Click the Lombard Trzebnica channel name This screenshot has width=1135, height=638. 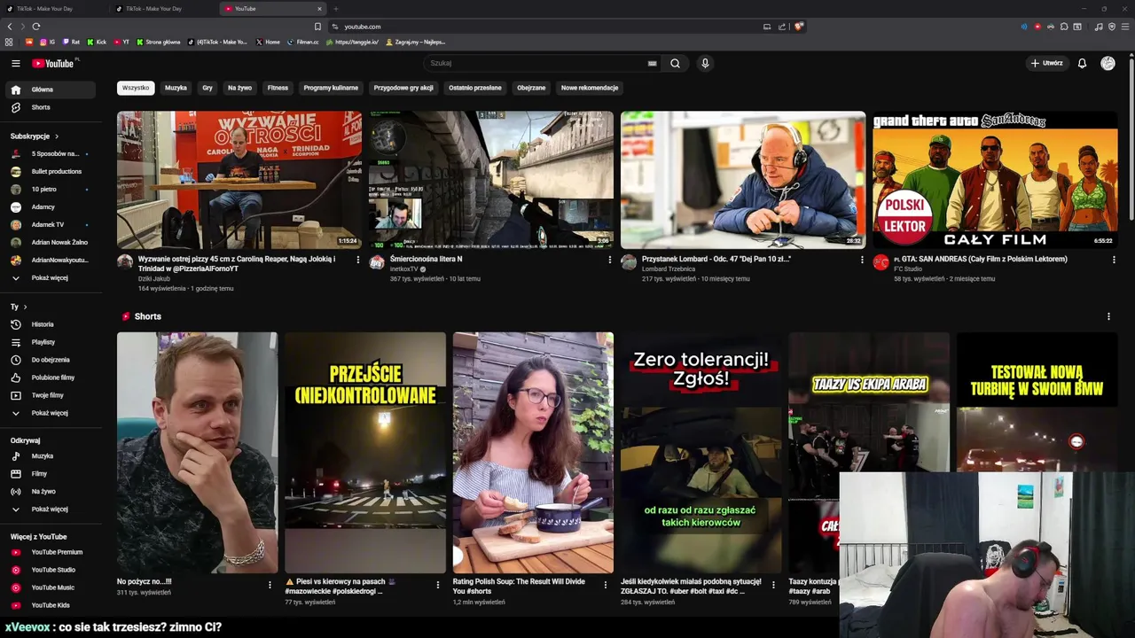[669, 268]
